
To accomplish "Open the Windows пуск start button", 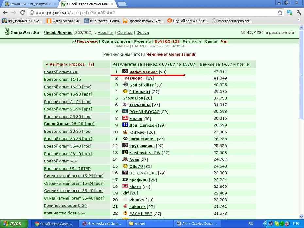I will pyautogui.click(x=14, y=224).
